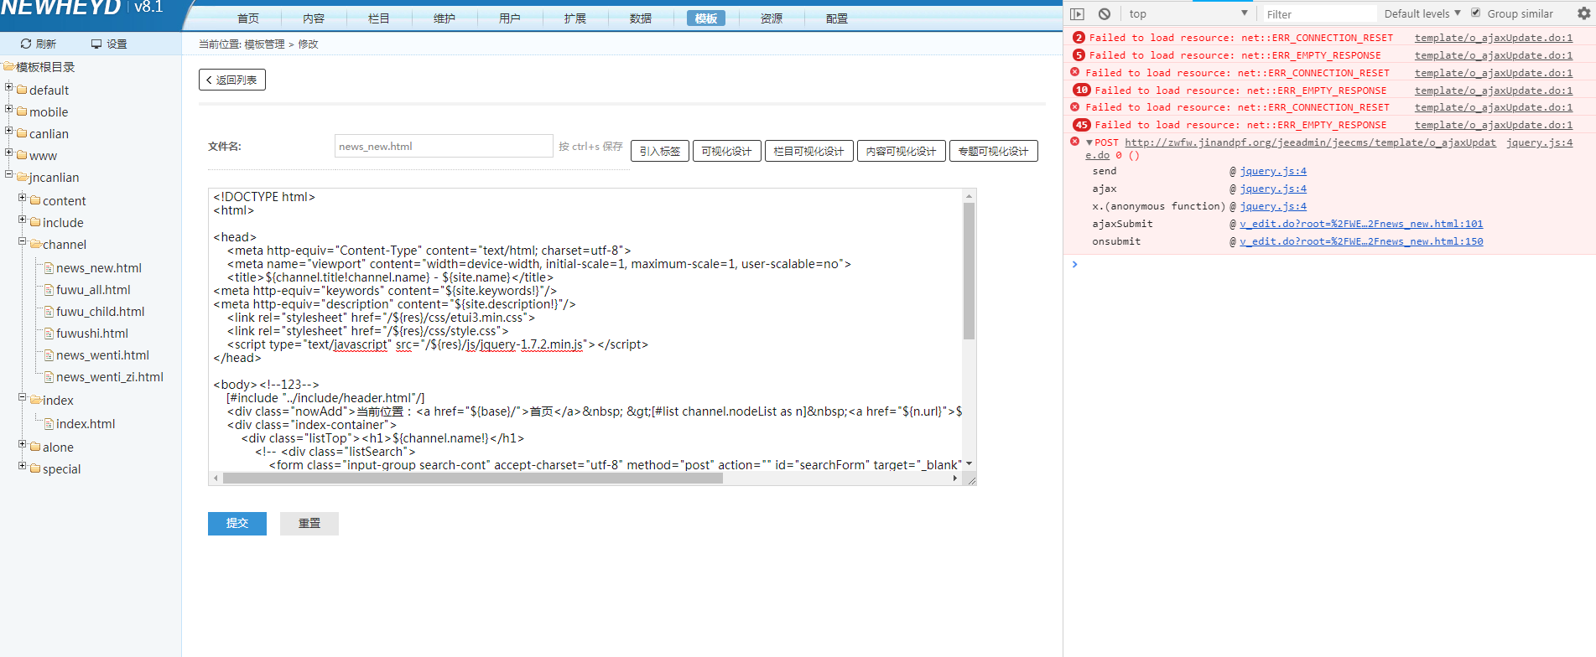Open the send jquery.js:4 link

click(x=1273, y=171)
